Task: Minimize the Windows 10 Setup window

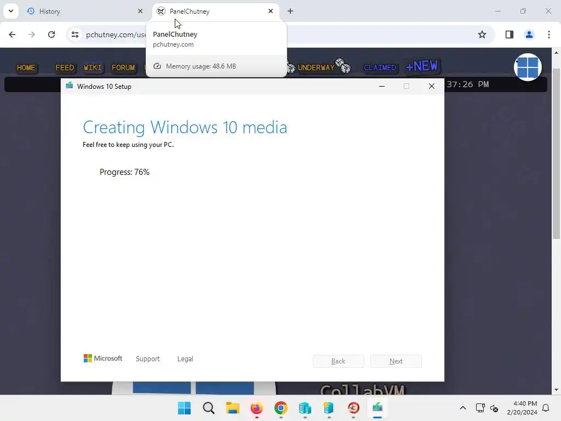Action: 382,86
